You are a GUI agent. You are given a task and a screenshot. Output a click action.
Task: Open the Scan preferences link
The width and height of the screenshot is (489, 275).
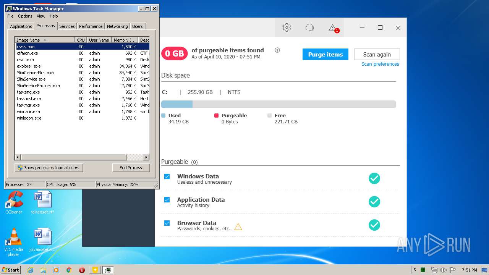[x=380, y=64]
